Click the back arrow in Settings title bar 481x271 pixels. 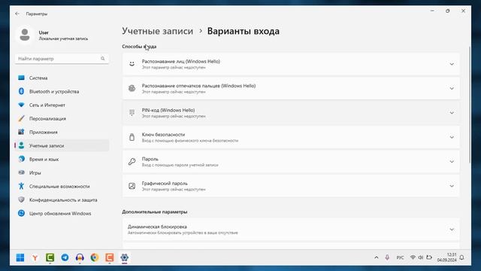pos(17,14)
